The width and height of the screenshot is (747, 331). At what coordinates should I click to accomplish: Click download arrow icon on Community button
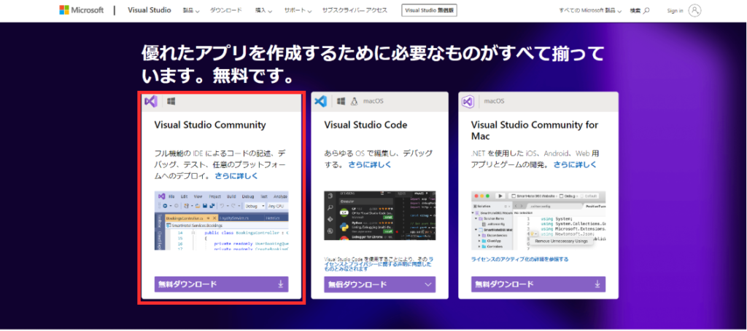tap(281, 284)
